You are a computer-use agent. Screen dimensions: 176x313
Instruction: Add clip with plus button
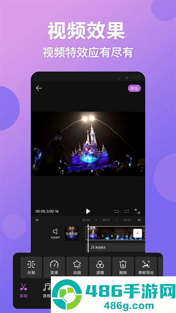tap(137, 233)
